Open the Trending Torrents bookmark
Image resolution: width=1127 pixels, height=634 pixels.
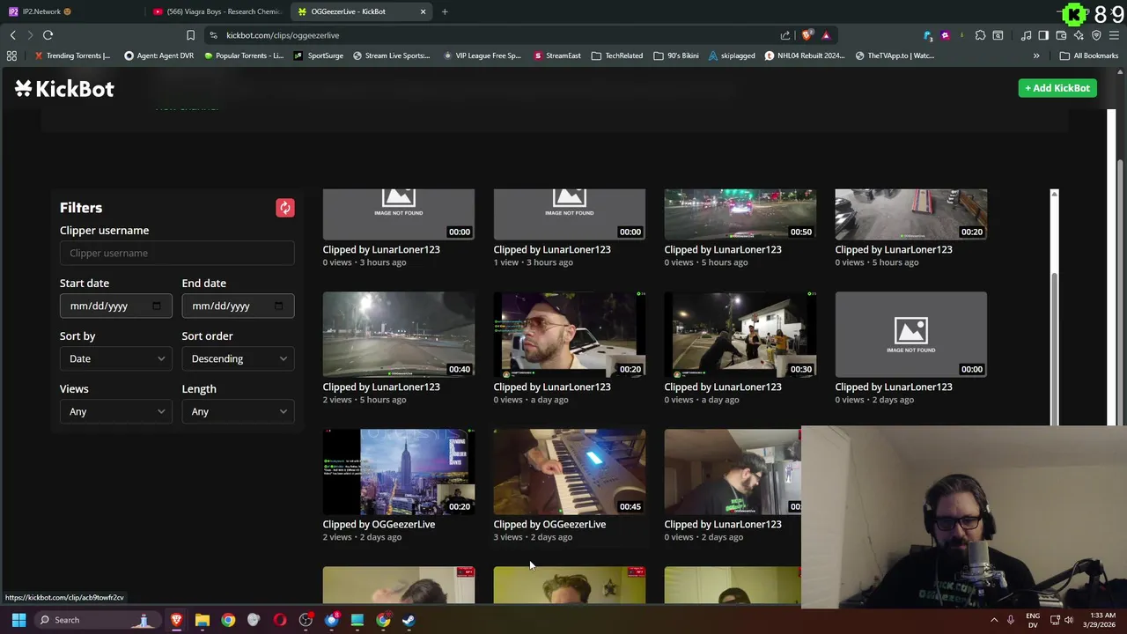click(72, 55)
